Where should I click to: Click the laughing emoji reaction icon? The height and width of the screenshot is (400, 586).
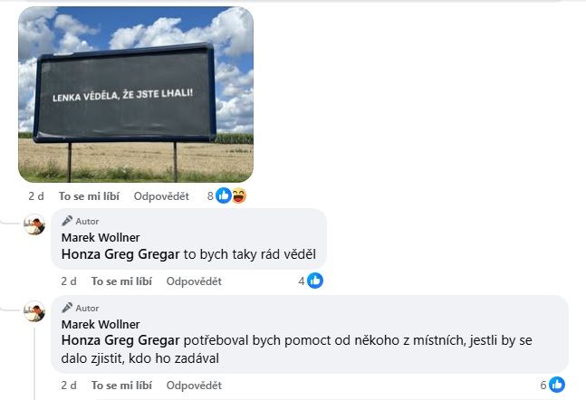click(x=239, y=195)
